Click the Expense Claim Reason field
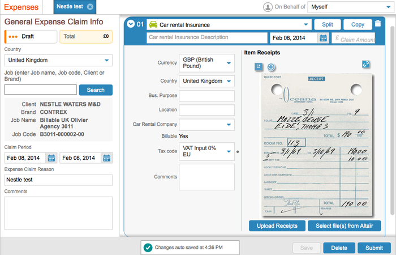 pyautogui.click(x=58, y=180)
